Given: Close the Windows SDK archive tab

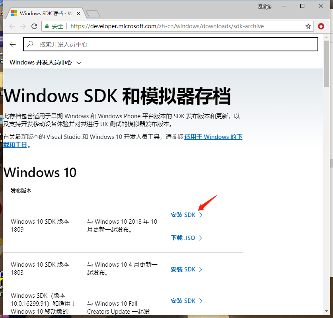Looking at the screenshot, I should click(x=78, y=14).
